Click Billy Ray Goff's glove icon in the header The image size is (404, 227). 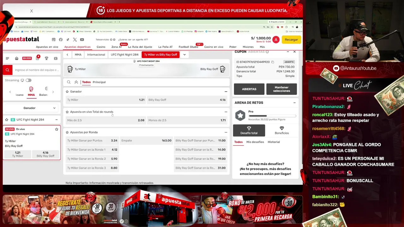coord(223,69)
